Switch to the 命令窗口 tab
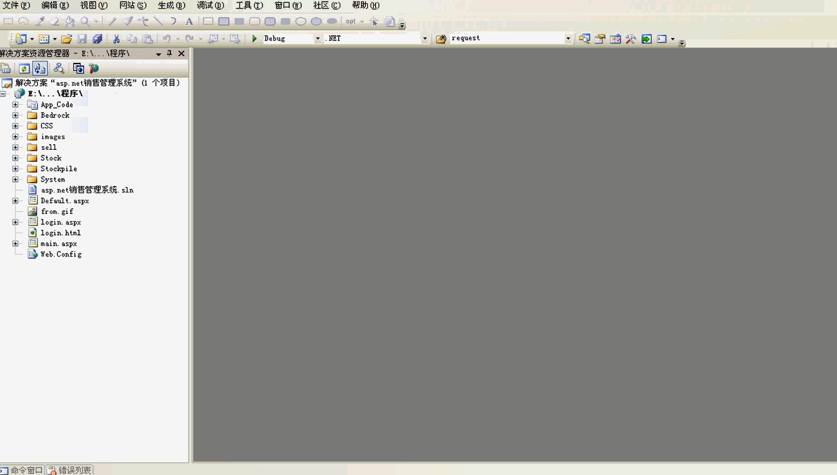The height and width of the screenshot is (475, 837). [22, 470]
